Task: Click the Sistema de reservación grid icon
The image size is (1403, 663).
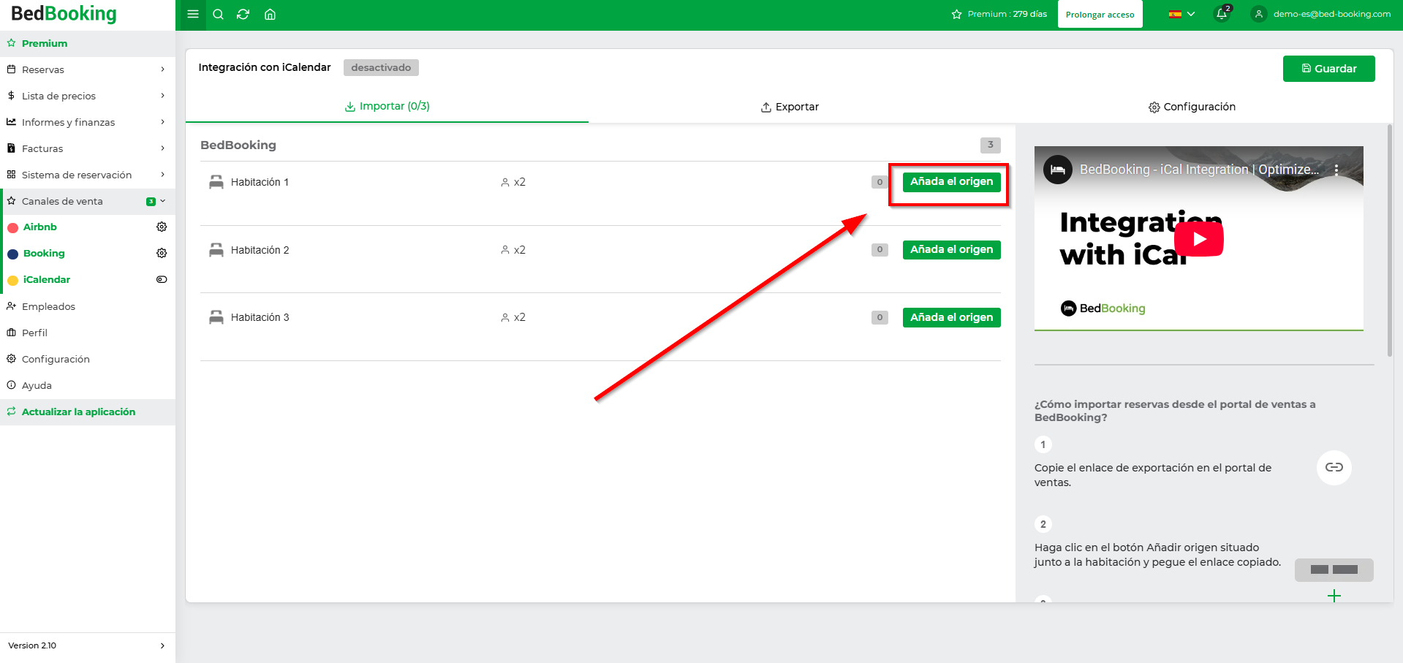Action: pyautogui.click(x=11, y=175)
